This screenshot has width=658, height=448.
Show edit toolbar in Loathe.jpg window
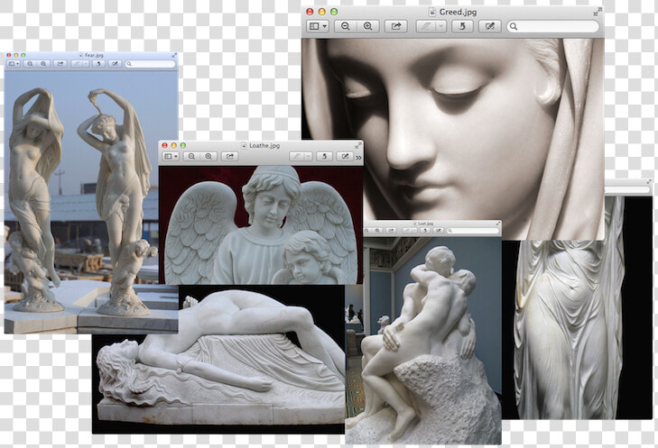345,156
